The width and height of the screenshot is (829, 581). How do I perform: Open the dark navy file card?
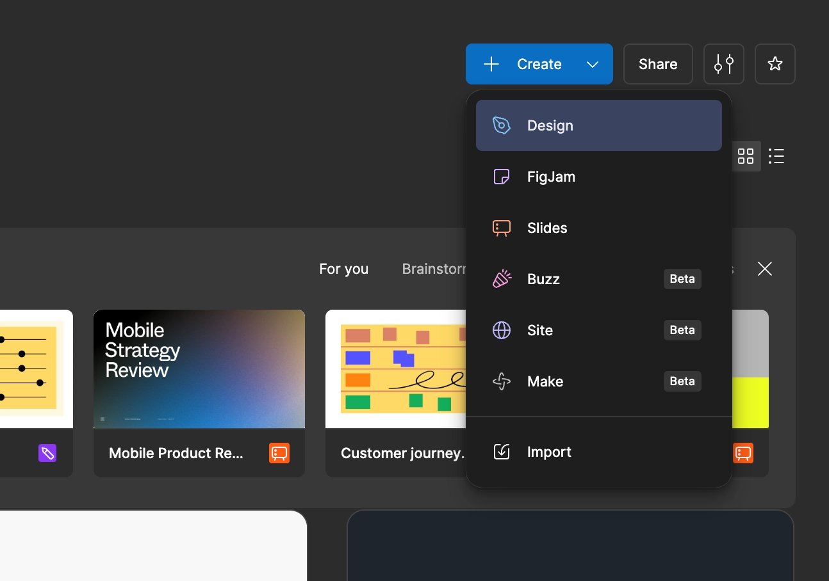[x=570, y=546]
